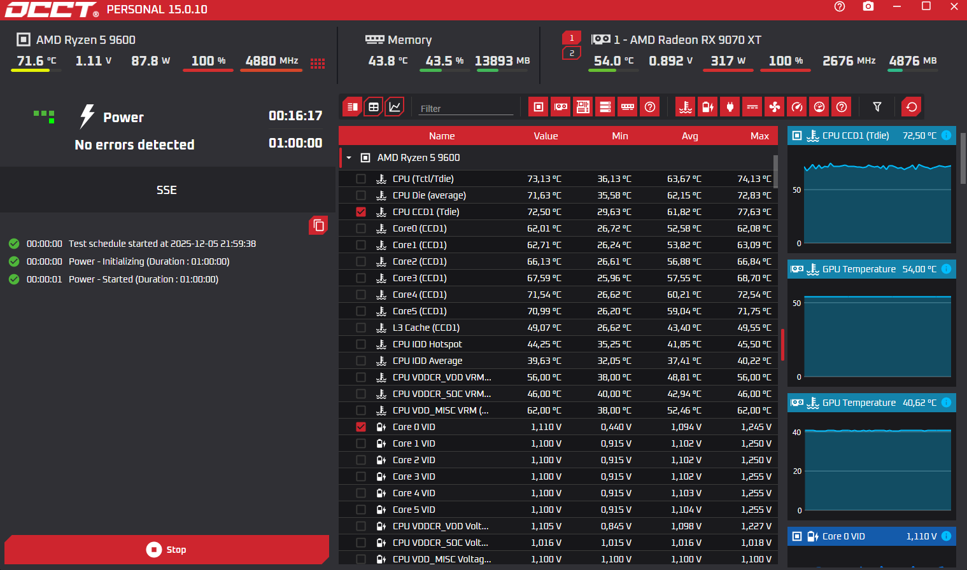
Task: Show info for GPU Temperature 54,00 °C graph
Action: click(946, 269)
